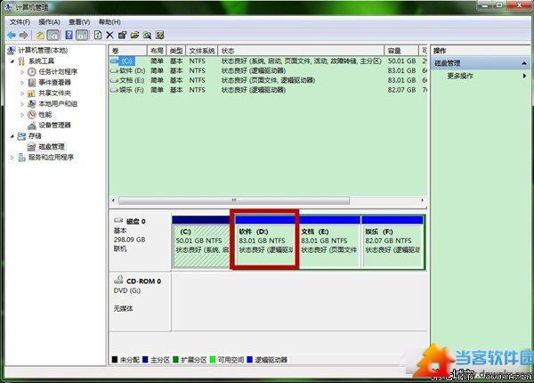This screenshot has width=534, height=383.
Task: Select the 共享文件夹 icon in tree
Action: (32, 93)
